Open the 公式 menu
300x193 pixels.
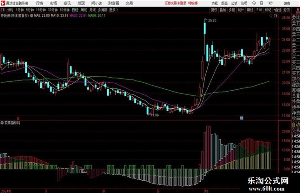click(x=234, y=3)
